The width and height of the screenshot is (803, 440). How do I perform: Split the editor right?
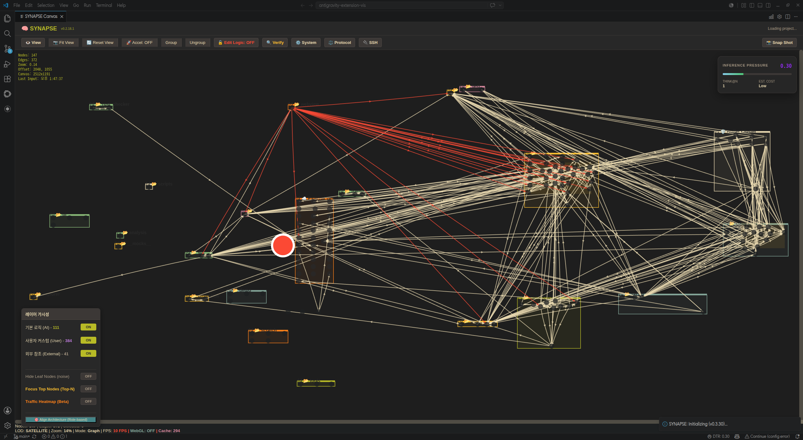(788, 17)
